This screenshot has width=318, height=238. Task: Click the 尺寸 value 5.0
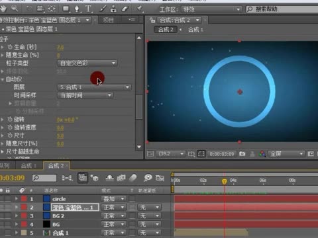[x=60, y=136]
